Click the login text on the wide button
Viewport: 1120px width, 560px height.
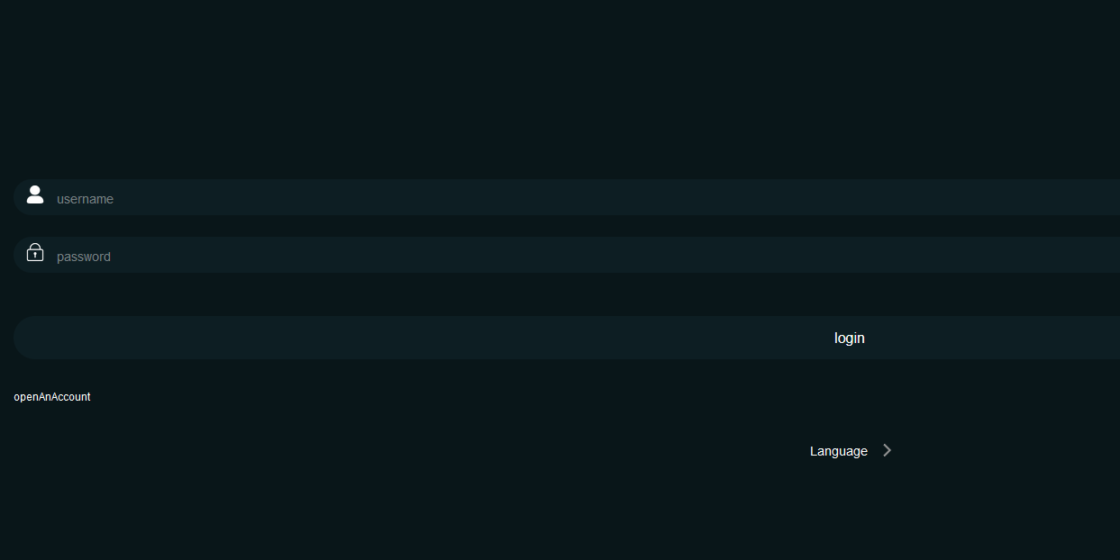[850, 338]
